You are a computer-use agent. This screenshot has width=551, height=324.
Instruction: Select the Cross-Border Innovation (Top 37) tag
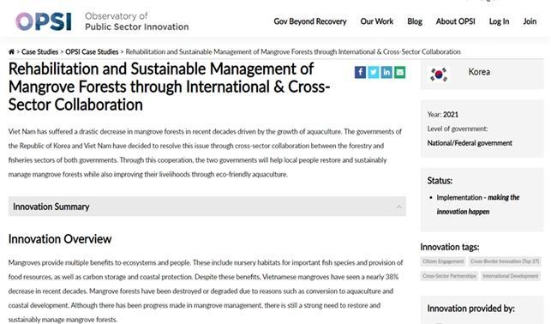point(505,261)
